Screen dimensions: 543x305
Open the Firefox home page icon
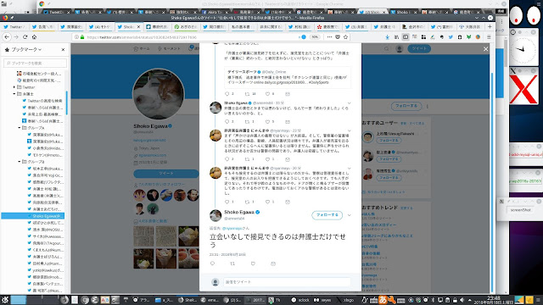click(34, 37)
